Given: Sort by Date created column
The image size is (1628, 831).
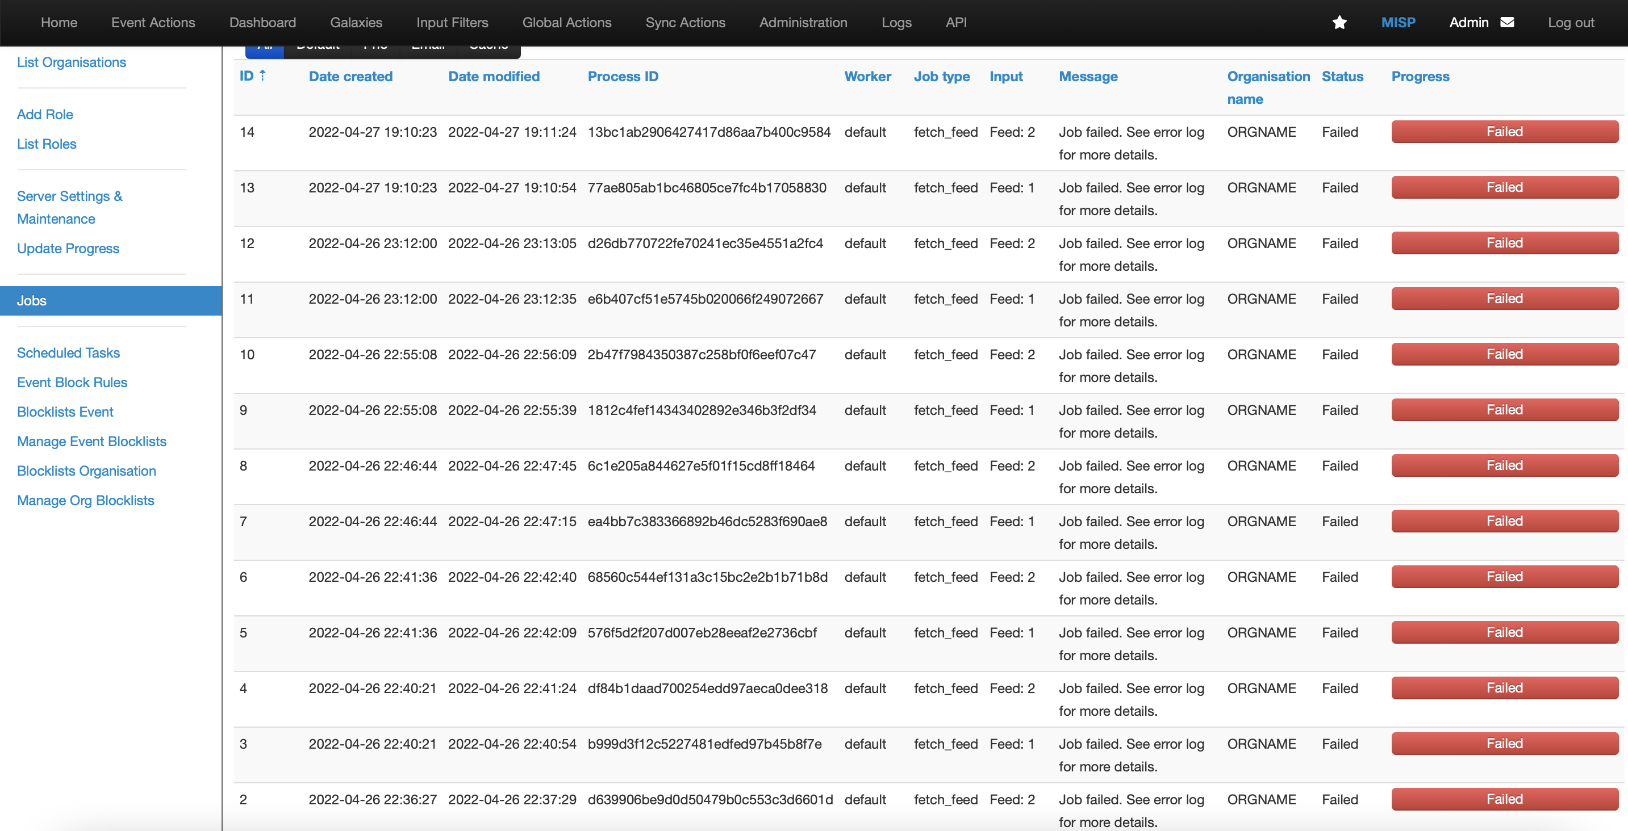Looking at the screenshot, I should pos(350,77).
